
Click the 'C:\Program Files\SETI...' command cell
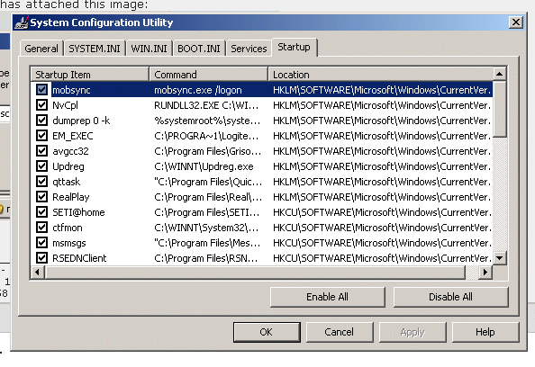pyautogui.click(x=207, y=212)
